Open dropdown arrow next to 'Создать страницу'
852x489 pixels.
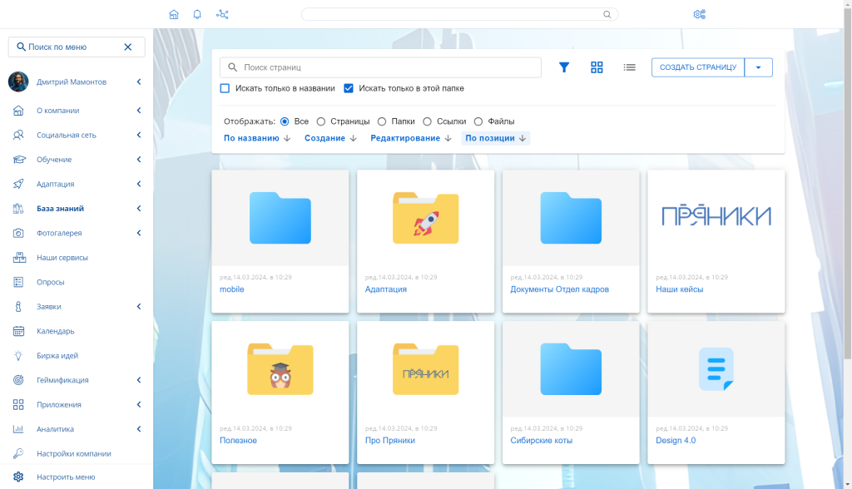(x=758, y=67)
